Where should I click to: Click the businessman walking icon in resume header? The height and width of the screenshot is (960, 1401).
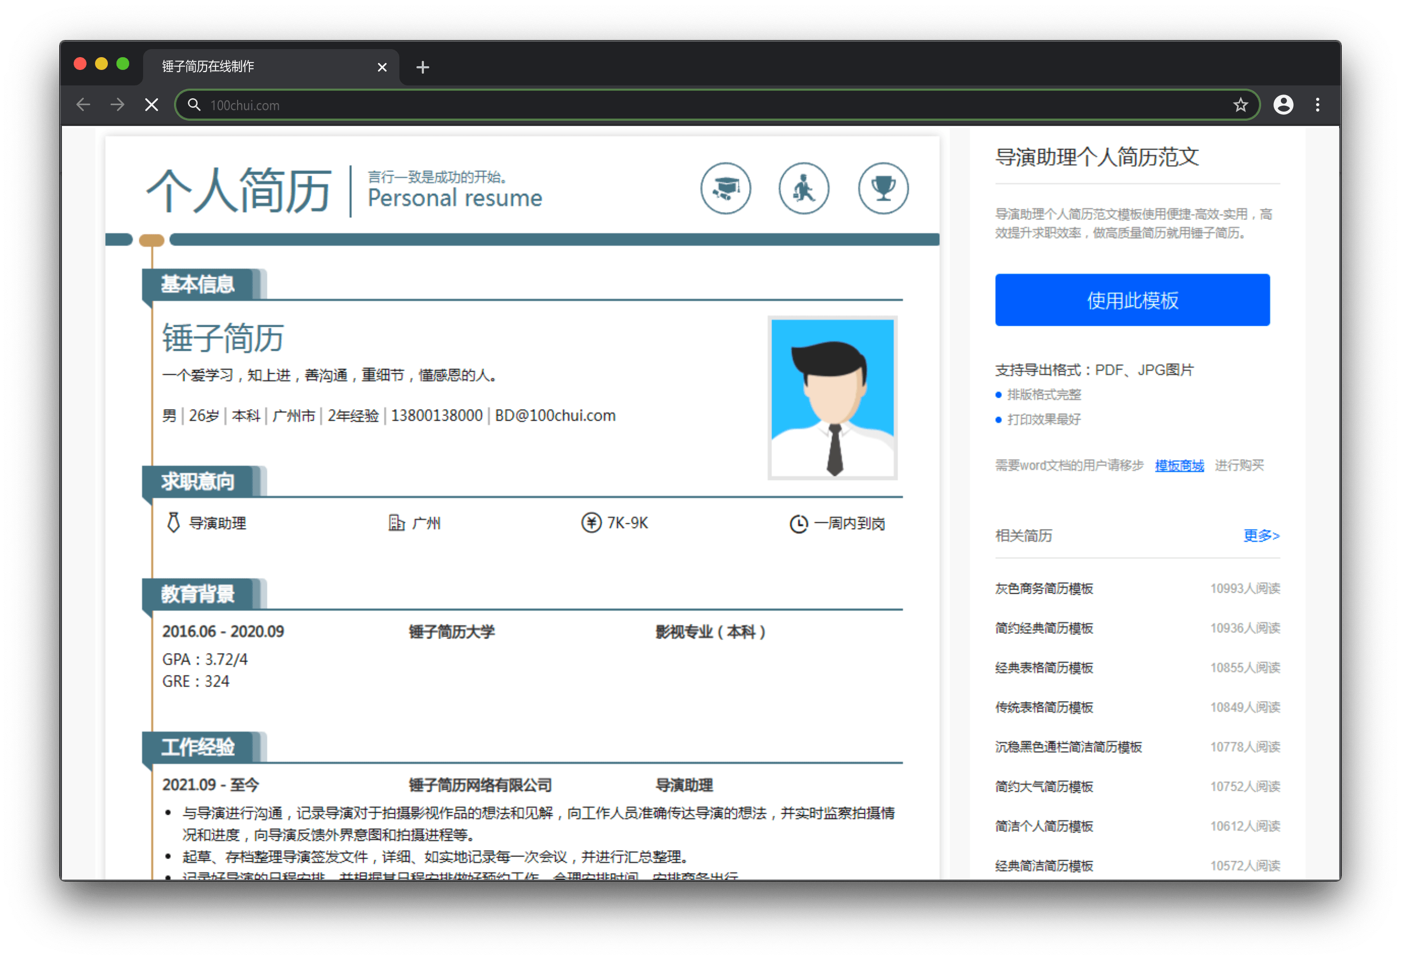pos(804,188)
